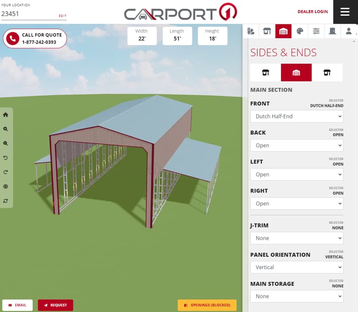
Task: Click Edit next to your location zip code
Action: 62,16
